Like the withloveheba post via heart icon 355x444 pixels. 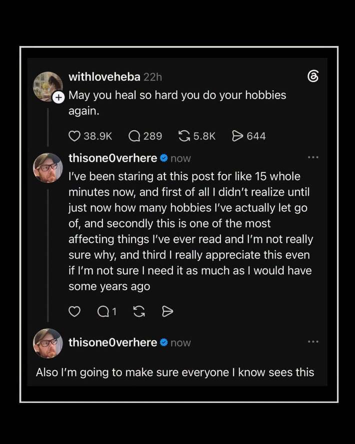(x=74, y=136)
